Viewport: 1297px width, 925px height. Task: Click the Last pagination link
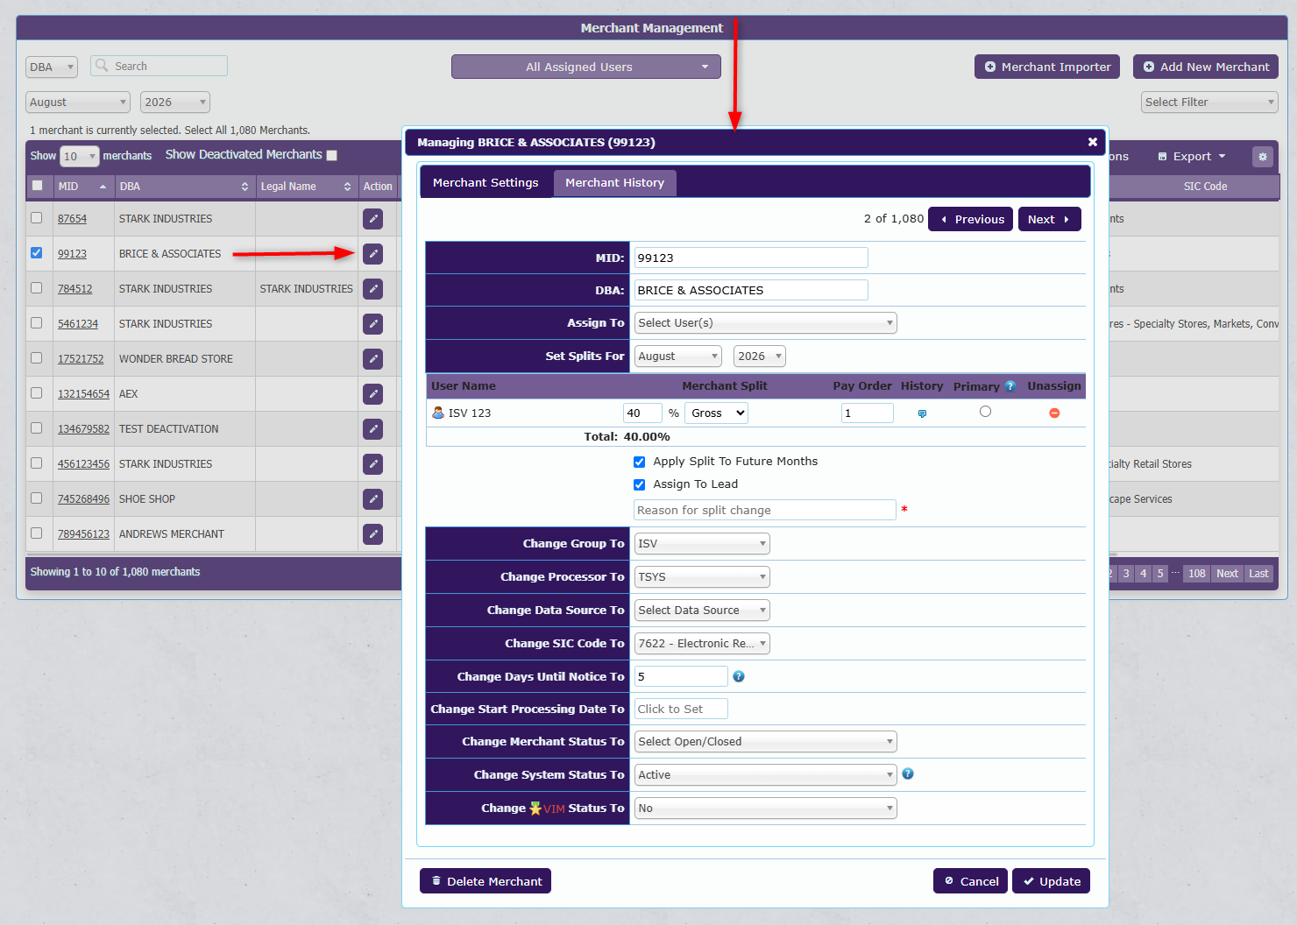tap(1258, 574)
